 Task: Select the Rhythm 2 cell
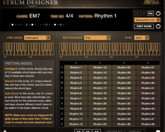(x=76, y=73)
